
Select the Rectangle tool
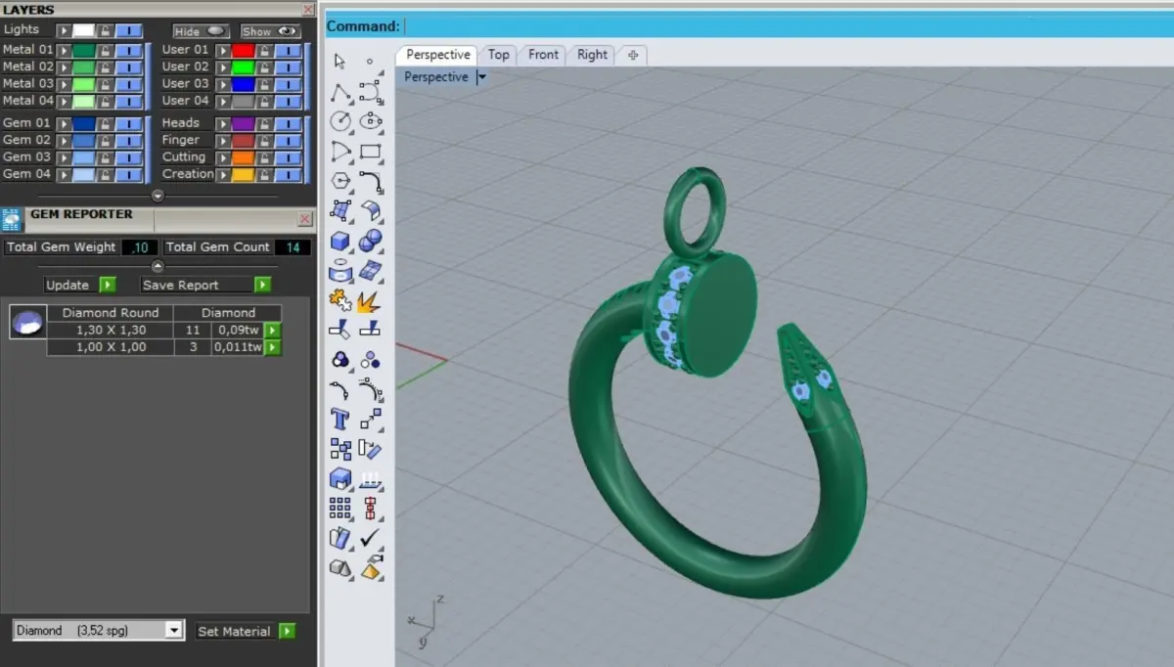tap(370, 152)
